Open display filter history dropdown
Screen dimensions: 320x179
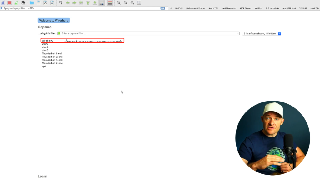coord(167,8)
